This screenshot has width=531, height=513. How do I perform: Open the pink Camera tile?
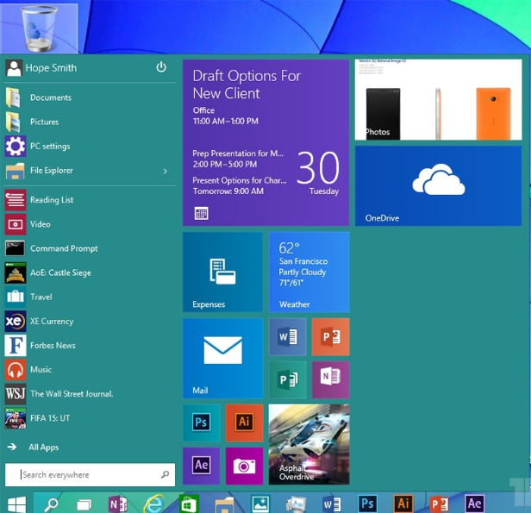tap(244, 466)
